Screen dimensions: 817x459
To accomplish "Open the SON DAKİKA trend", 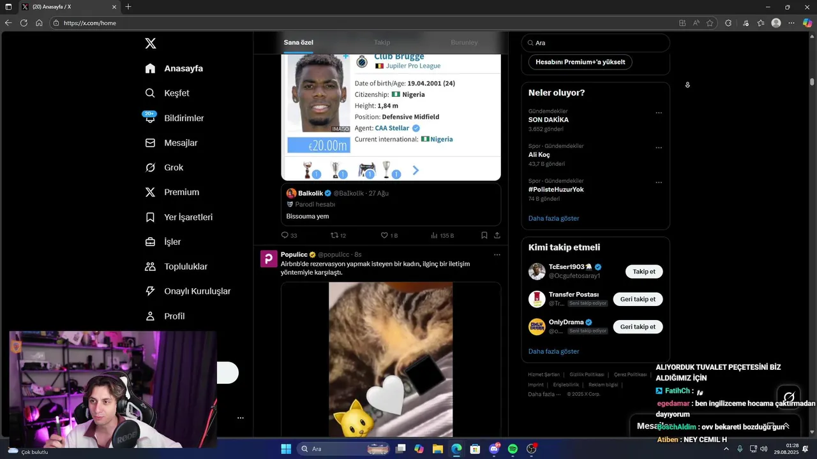I will point(548,120).
